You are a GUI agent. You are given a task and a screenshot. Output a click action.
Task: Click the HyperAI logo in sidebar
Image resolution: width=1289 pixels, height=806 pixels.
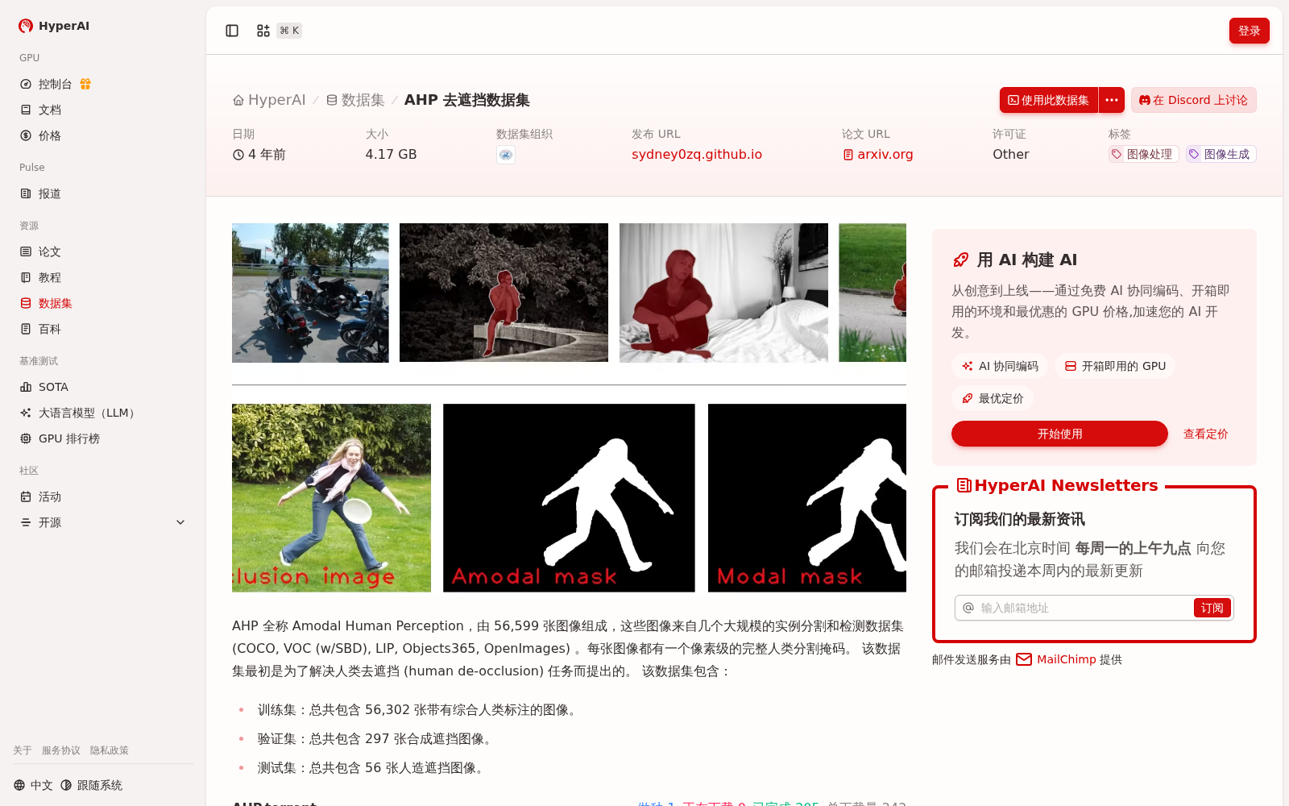54,26
